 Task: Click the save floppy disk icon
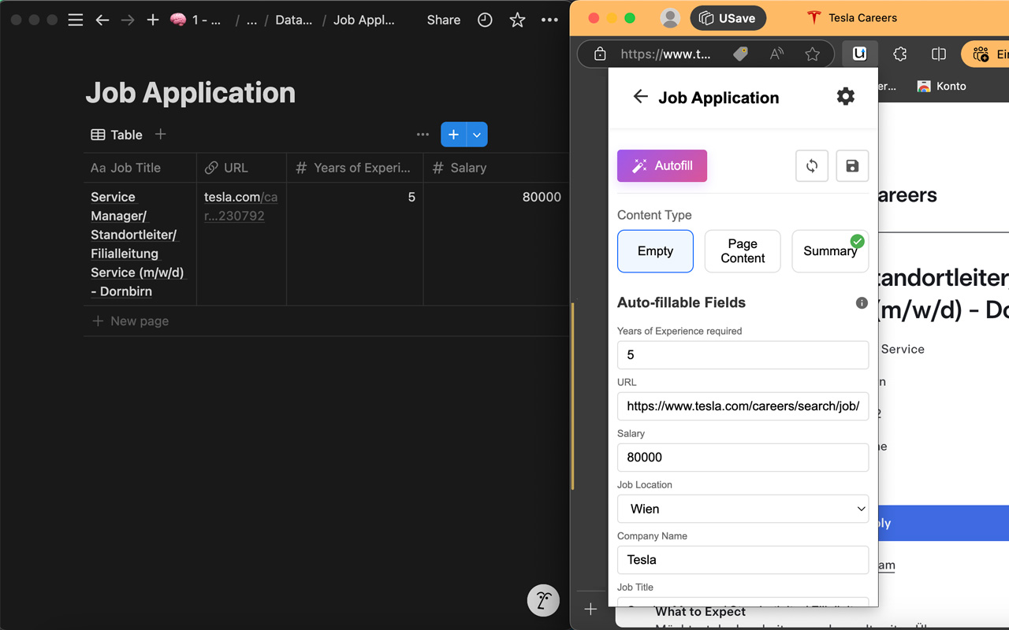coord(852,165)
